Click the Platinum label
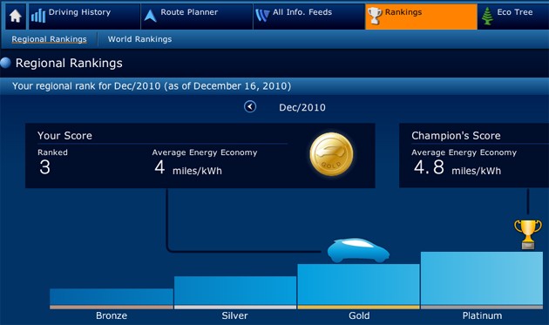 482,315
